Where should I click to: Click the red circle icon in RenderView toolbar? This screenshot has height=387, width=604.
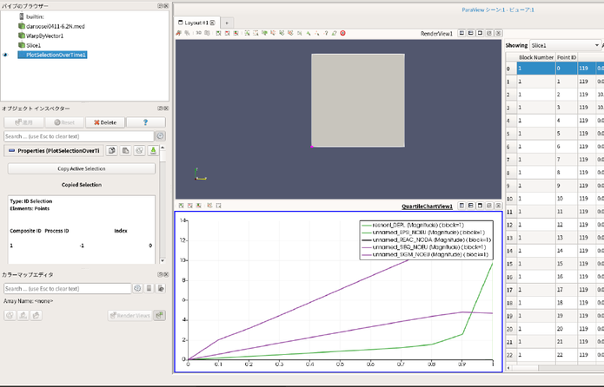[342, 33]
